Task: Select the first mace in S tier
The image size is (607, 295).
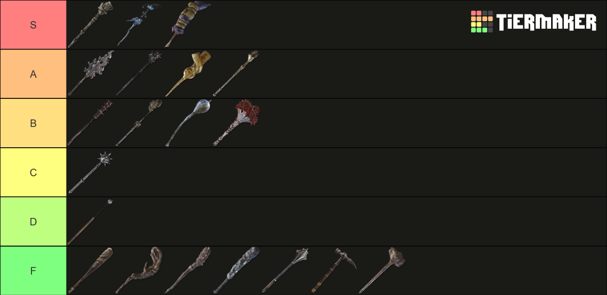Action: tap(91, 25)
